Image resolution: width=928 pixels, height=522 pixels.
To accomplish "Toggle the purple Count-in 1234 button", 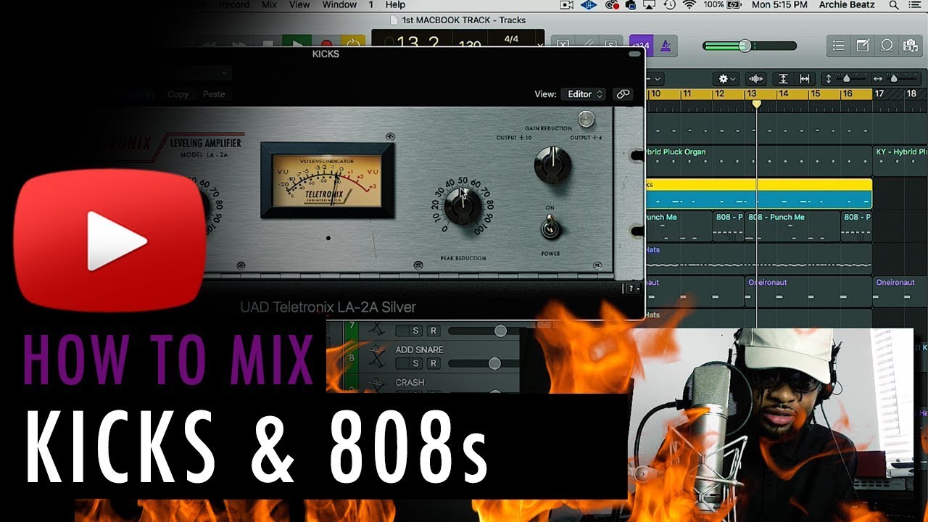I will point(640,45).
